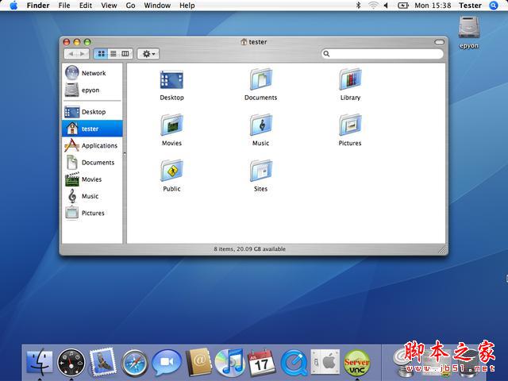Screen dimensions: 508x381
Task: Click the Finder window search field
Action: (386, 54)
